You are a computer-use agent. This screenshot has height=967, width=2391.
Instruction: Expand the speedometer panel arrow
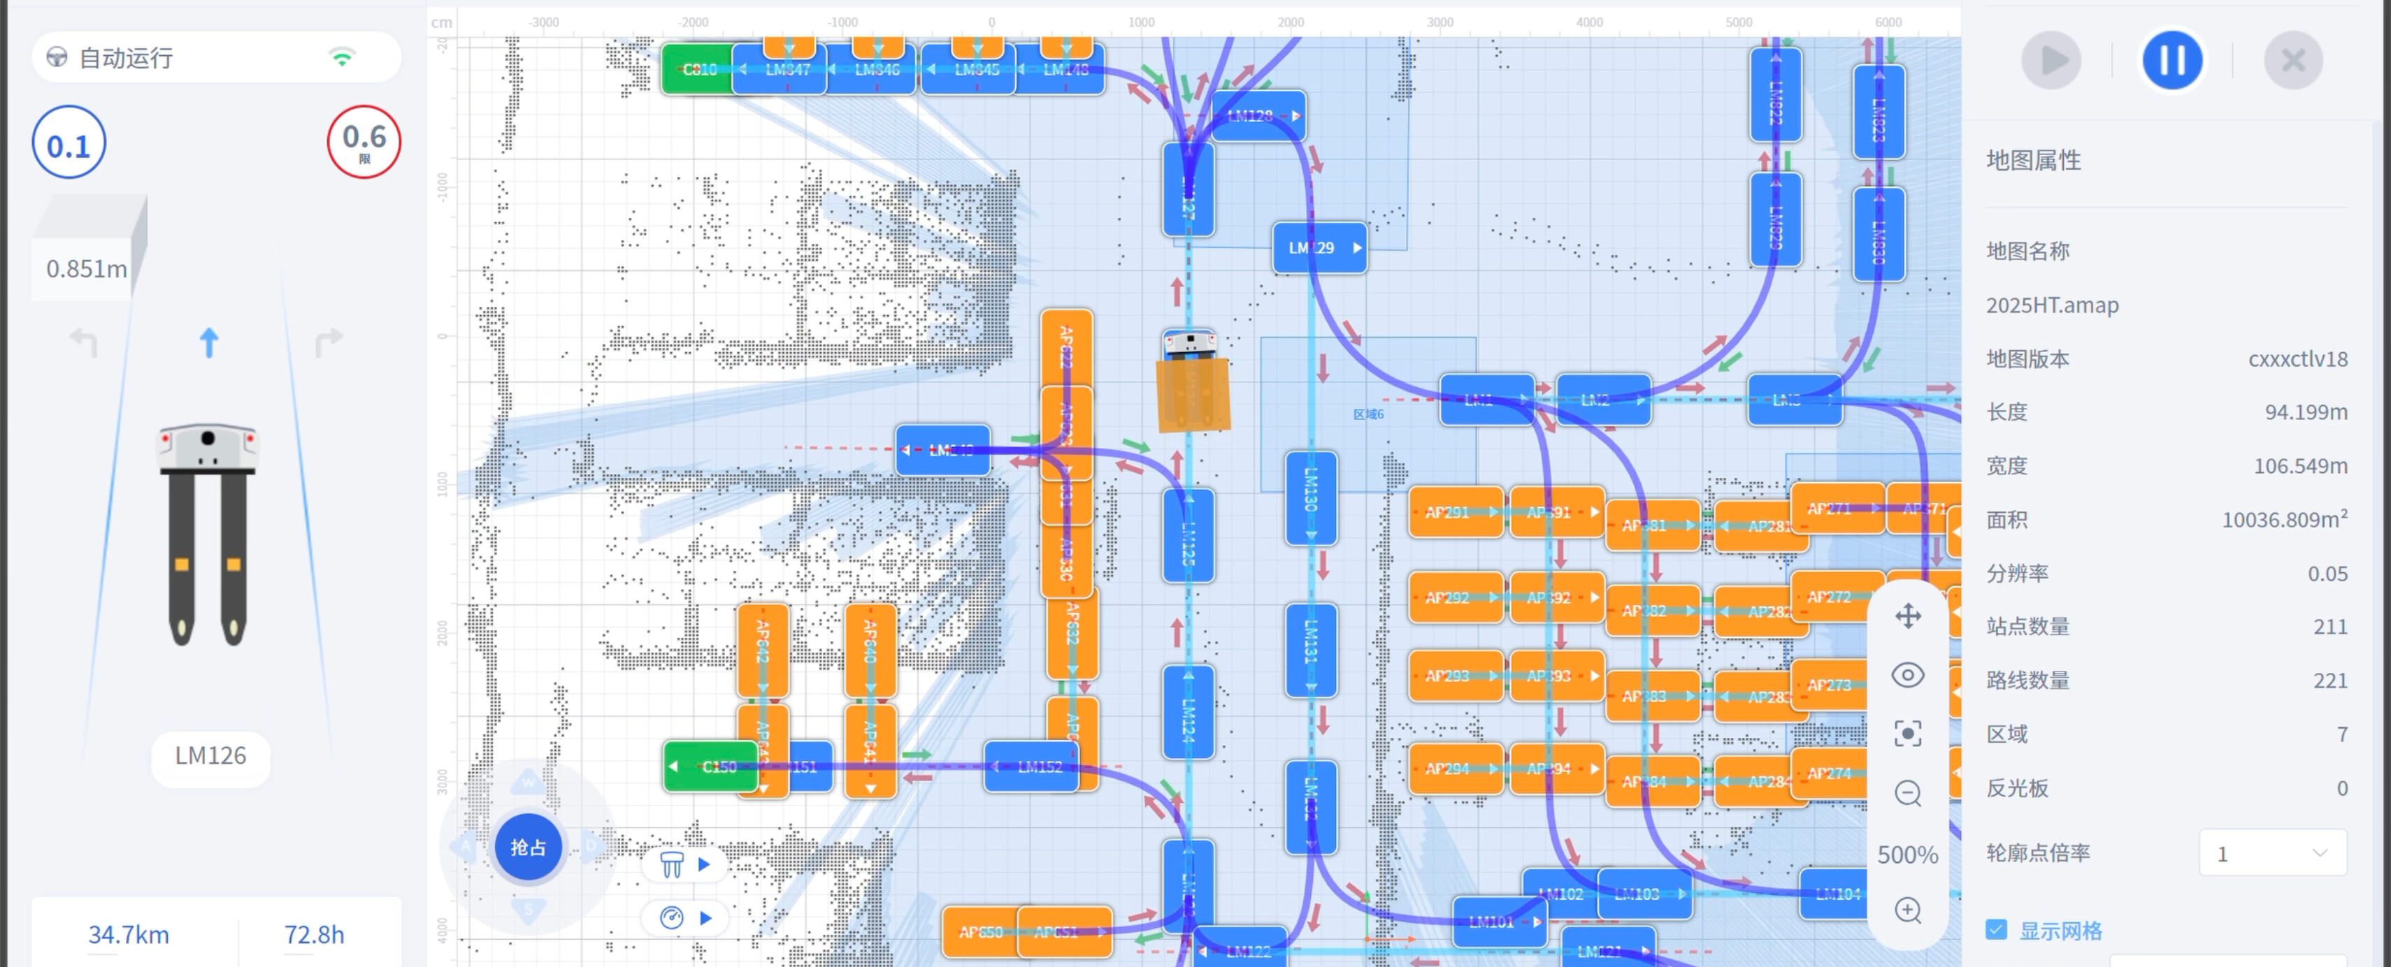coord(705,919)
